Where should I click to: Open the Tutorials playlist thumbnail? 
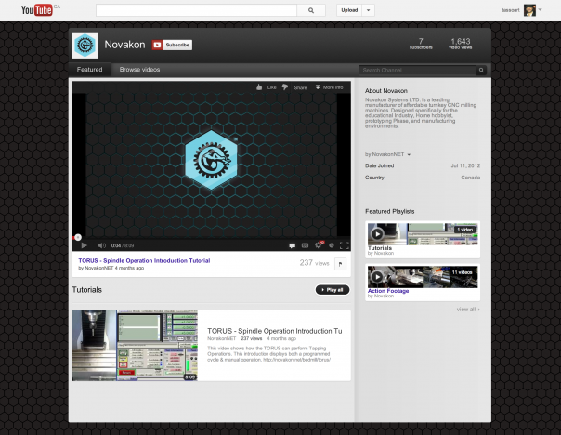pyautogui.click(x=423, y=234)
